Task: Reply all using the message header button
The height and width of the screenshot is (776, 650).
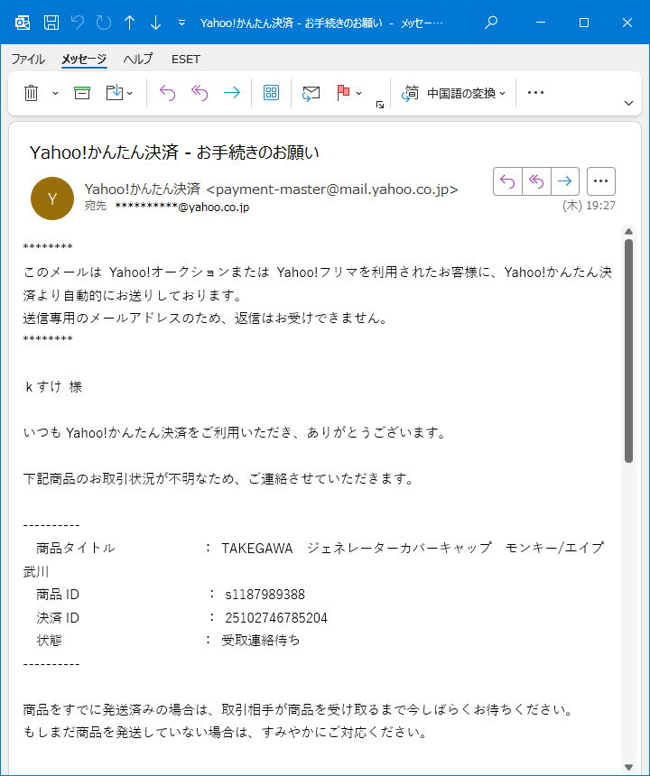Action: (x=536, y=181)
